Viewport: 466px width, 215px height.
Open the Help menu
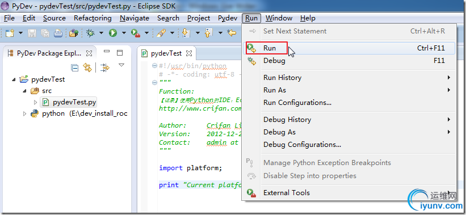coord(308,18)
